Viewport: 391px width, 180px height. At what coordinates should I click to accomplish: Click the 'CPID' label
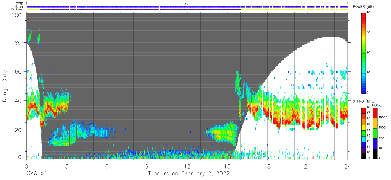coord(19,3)
